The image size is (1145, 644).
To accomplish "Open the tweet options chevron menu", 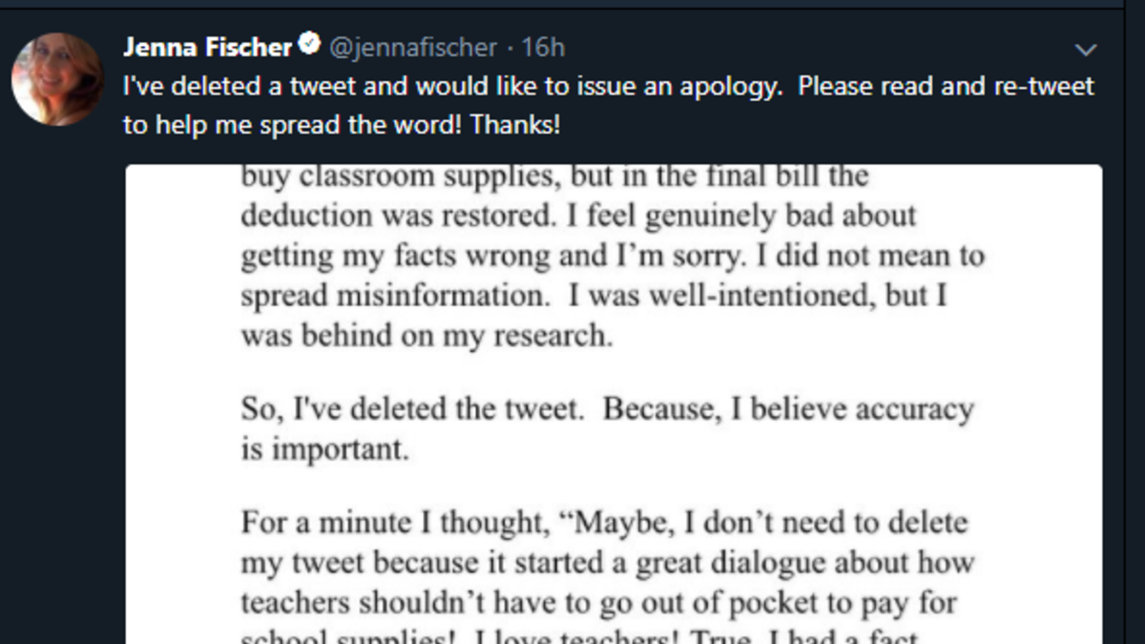I will (1086, 50).
